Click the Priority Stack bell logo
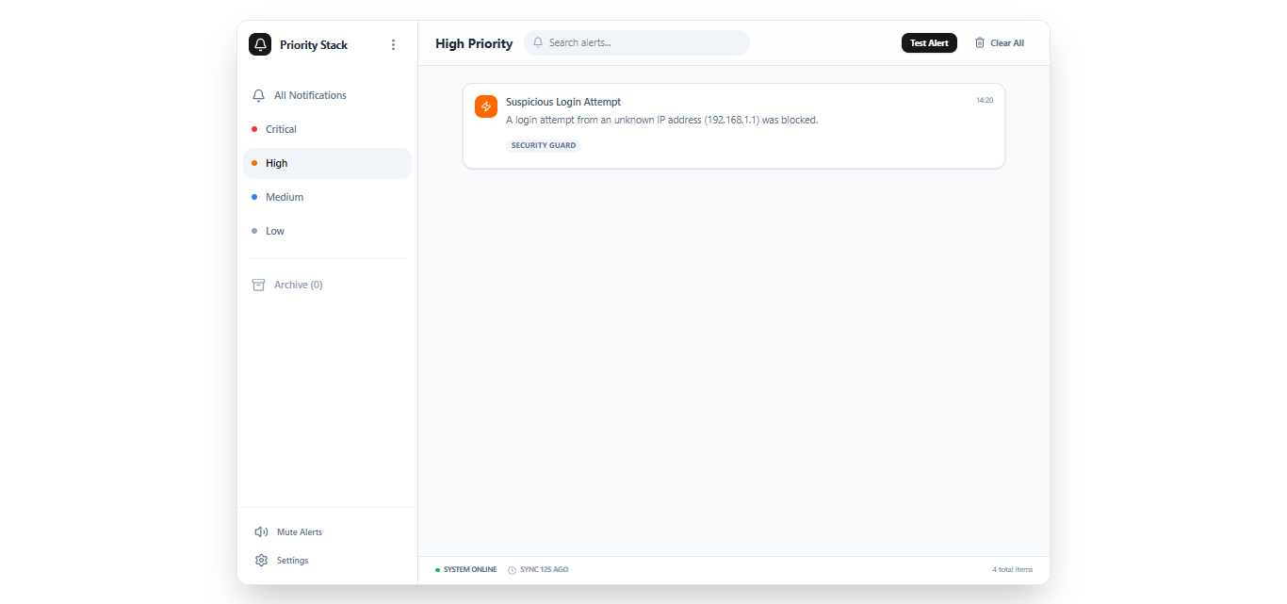This screenshot has width=1287, height=604. (260, 44)
